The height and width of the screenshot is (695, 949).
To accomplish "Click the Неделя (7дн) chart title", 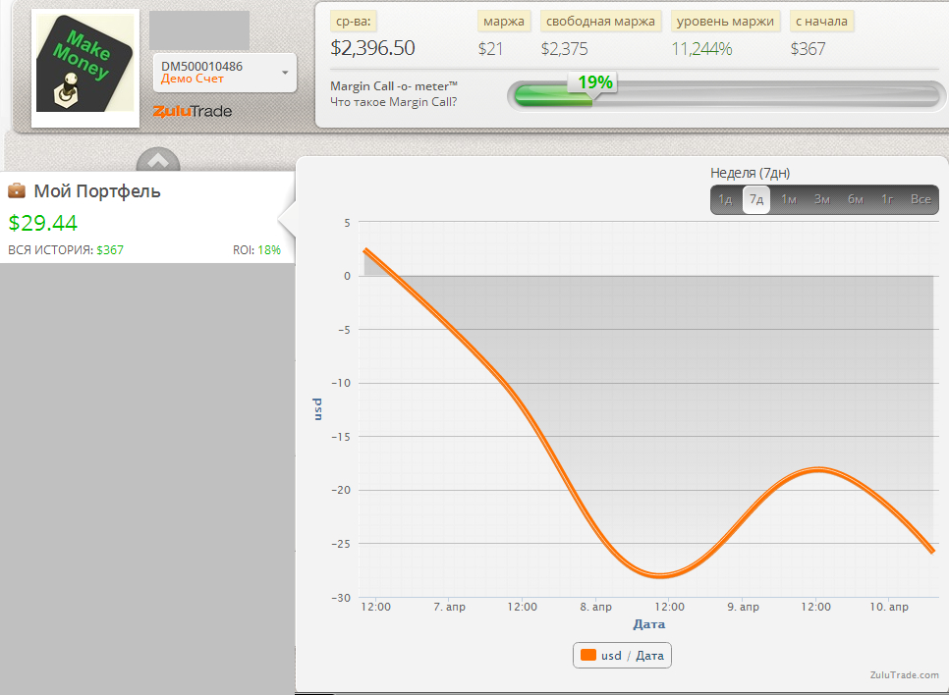I will point(750,173).
